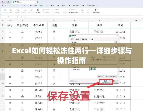Open the File menu
Screen dimensions: 143x111
[4, 6]
